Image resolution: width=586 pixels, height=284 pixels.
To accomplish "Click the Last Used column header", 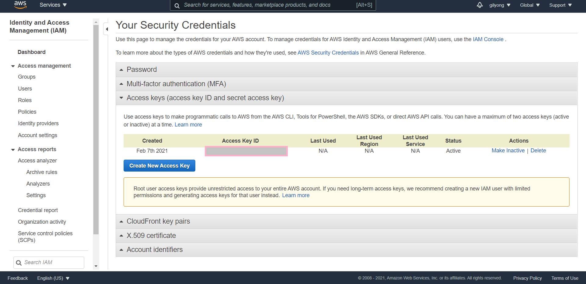I will pos(323,141).
